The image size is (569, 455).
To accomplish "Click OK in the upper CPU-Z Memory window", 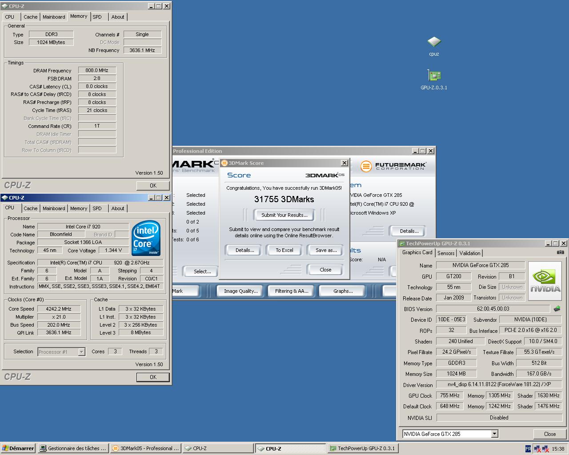I will click(153, 186).
